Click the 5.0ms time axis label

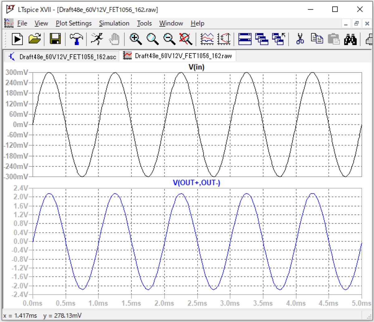coord(362,303)
